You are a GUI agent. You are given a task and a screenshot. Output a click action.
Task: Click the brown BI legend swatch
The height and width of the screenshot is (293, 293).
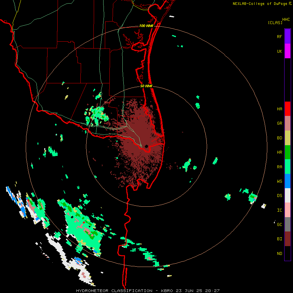click(x=287, y=239)
